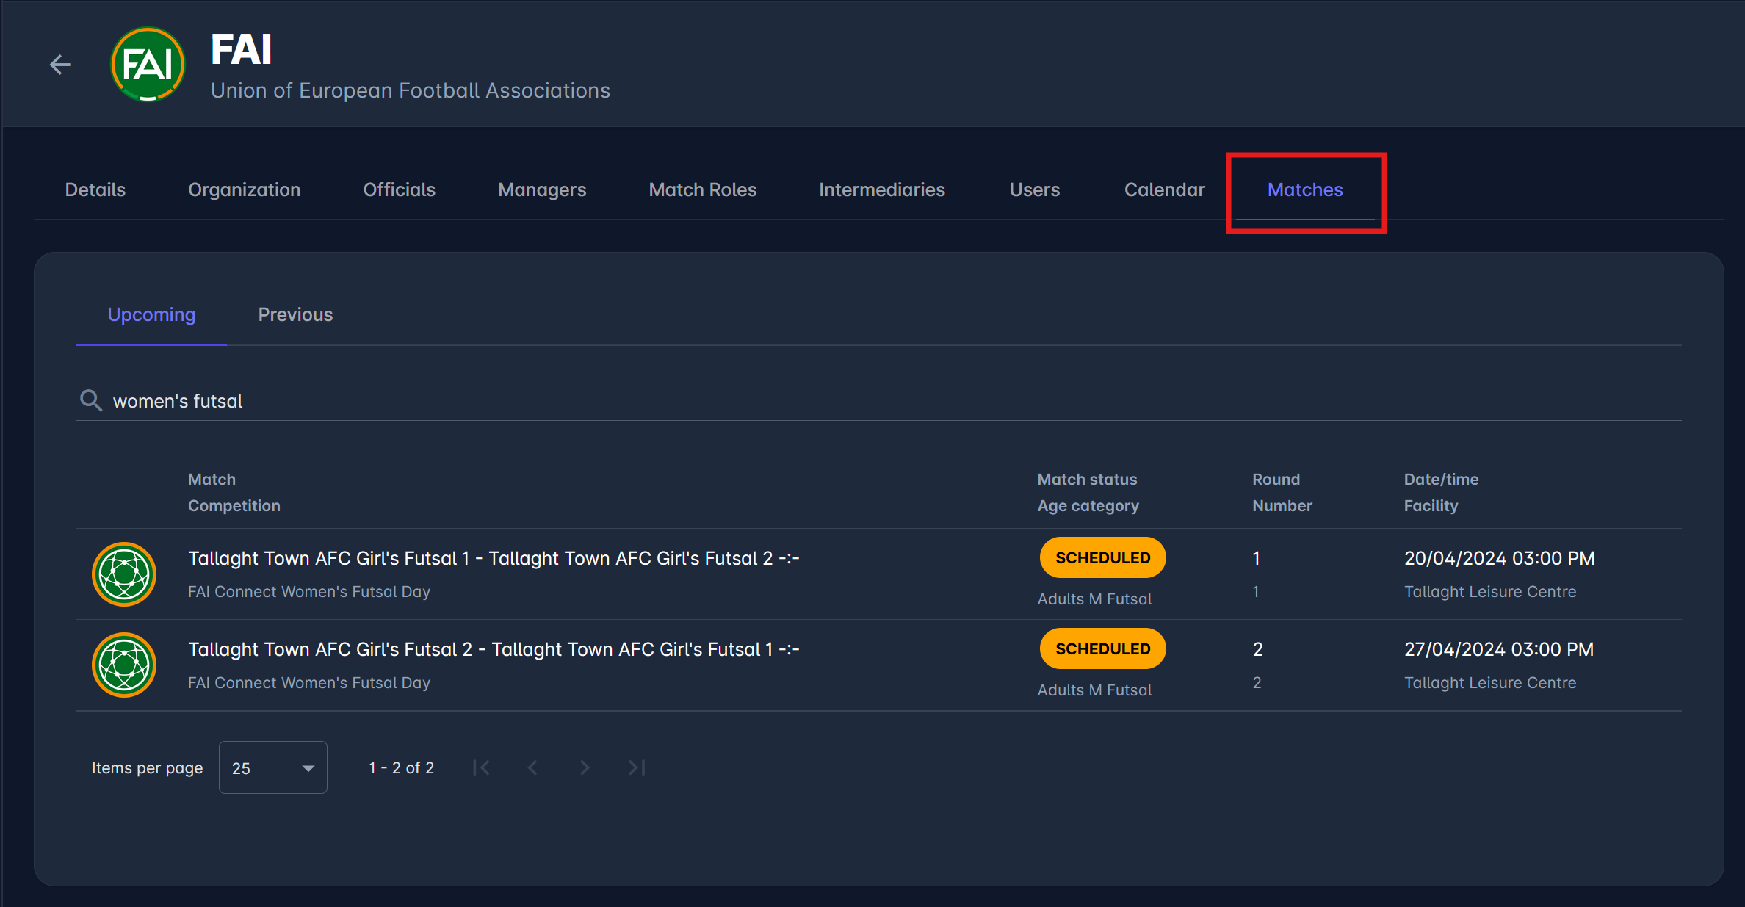The width and height of the screenshot is (1745, 907).
Task: Go to next page of results
Action: [x=585, y=768]
